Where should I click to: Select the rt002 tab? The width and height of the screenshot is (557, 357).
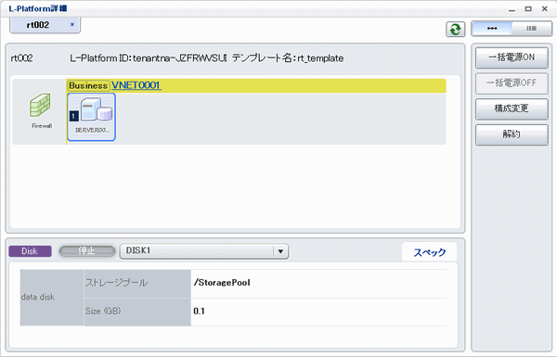[x=45, y=25]
